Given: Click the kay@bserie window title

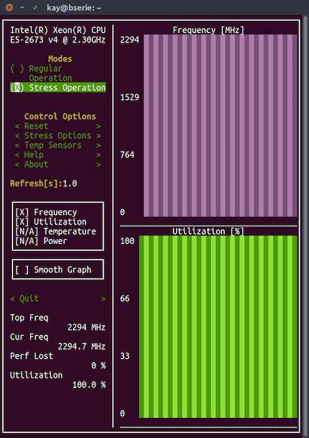Looking at the screenshot, I should (x=74, y=8).
